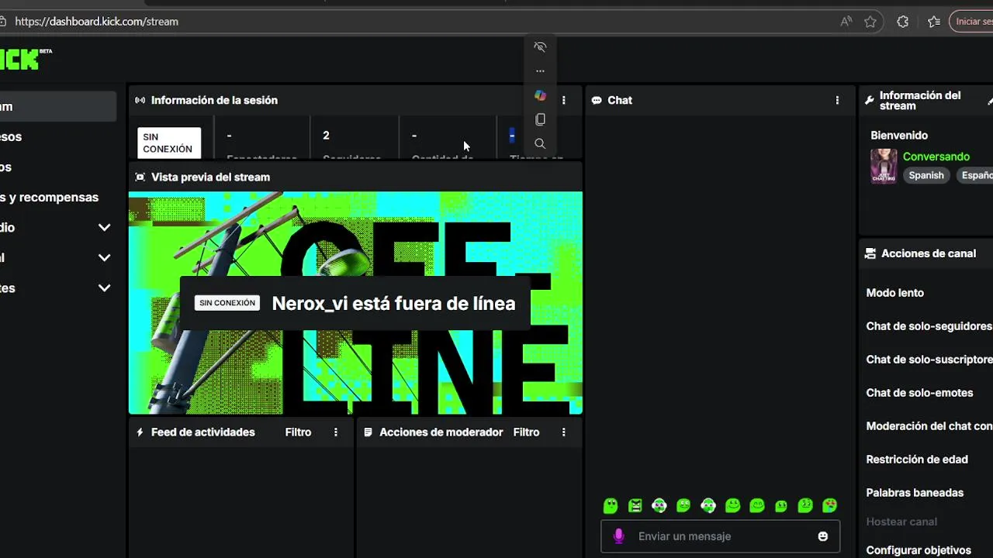
Task: Select the highlighted Stream sidebar item
Action: [x=58, y=106]
